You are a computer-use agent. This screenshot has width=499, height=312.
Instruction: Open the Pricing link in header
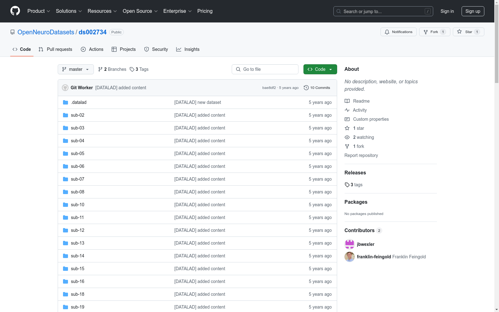205,11
